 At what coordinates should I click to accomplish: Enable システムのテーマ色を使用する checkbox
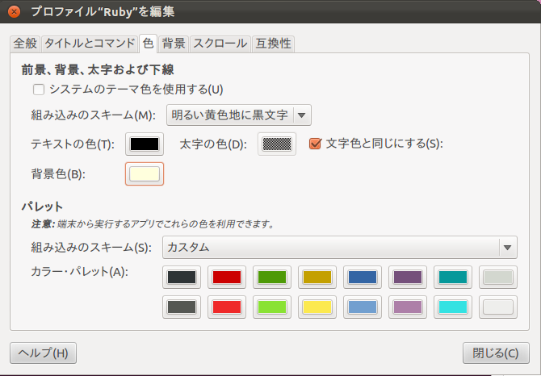click(x=39, y=90)
